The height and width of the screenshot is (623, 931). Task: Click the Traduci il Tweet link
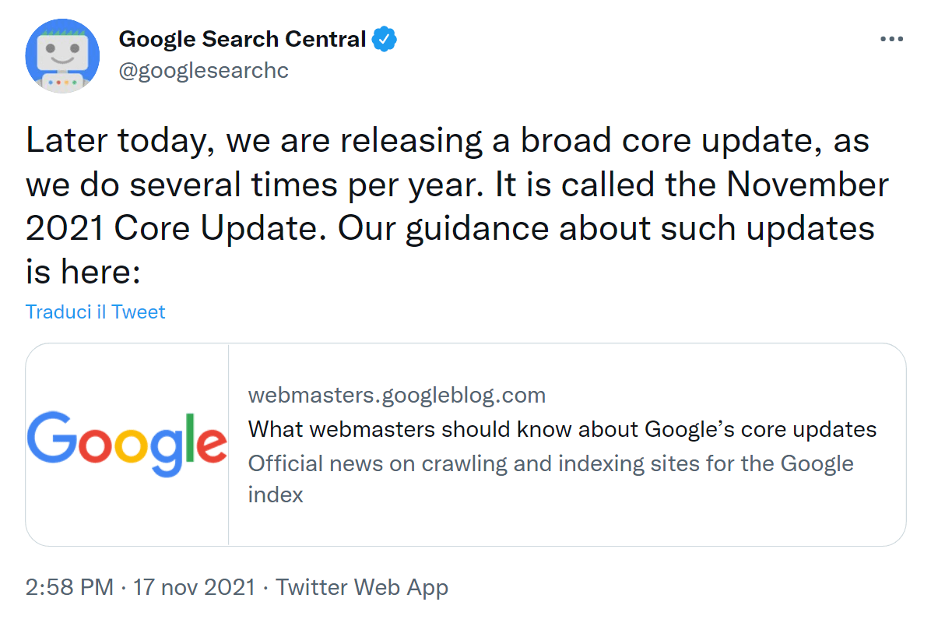point(95,312)
